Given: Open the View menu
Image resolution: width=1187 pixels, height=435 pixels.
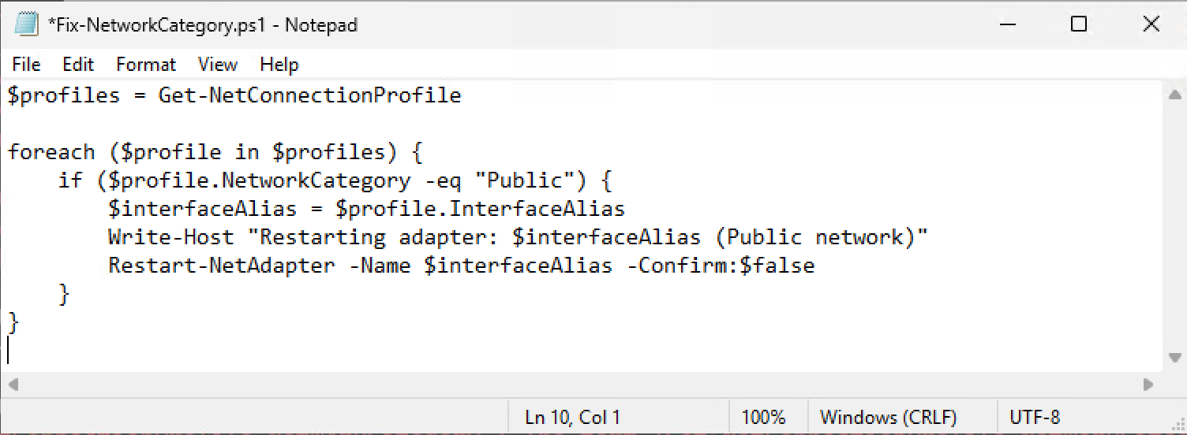Looking at the screenshot, I should [x=218, y=65].
